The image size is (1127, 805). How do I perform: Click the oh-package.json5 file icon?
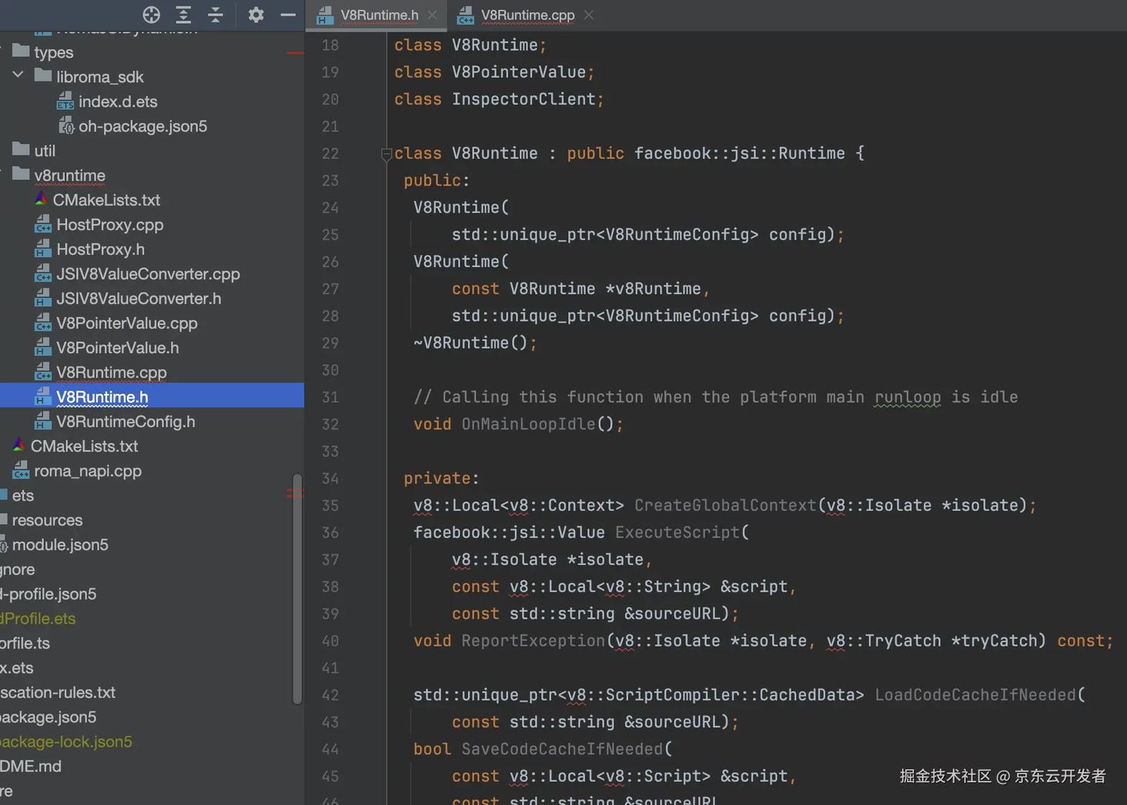click(65, 126)
